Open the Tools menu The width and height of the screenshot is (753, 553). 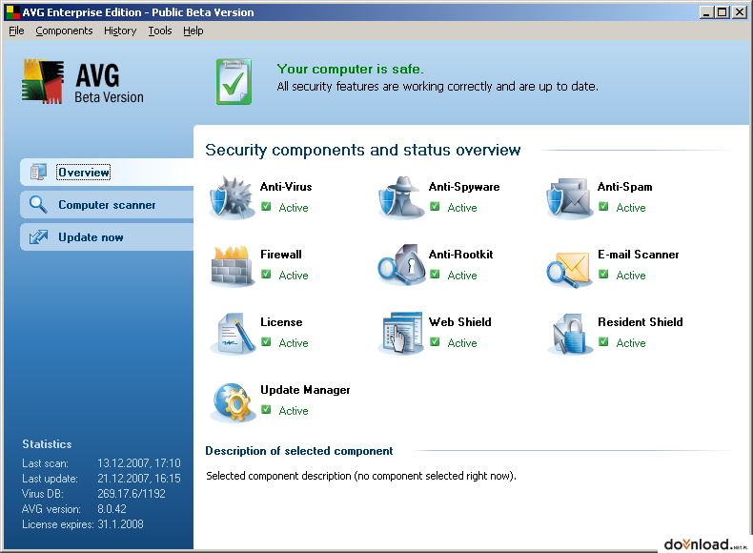[160, 31]
